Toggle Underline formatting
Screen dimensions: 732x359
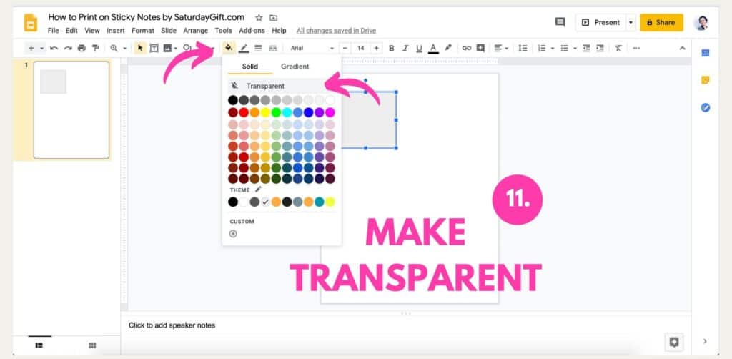(419, 48)
